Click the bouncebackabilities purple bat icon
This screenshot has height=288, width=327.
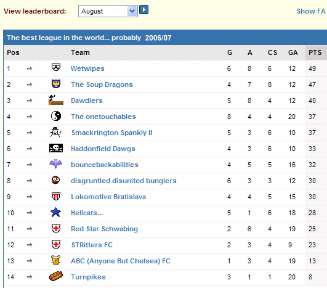[55, 164]
